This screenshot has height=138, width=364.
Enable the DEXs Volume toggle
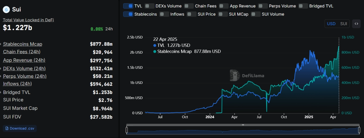149,6
